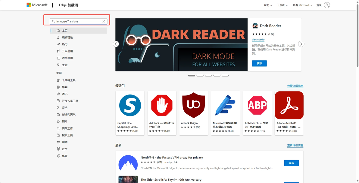
Task: Select the fifth carousel indicator
Action: [x=225, y=76]
